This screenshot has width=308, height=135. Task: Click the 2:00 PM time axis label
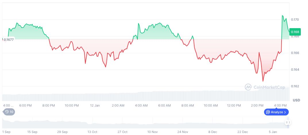(x=257, y=105)
